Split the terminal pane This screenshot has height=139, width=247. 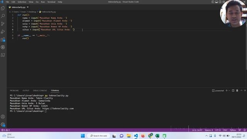pyautogui.click(x=233, y=90)
